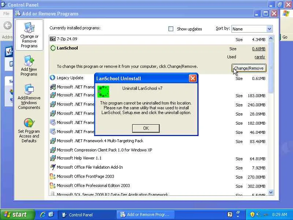Open Add New Programs sidebar icon

point(29,66)
